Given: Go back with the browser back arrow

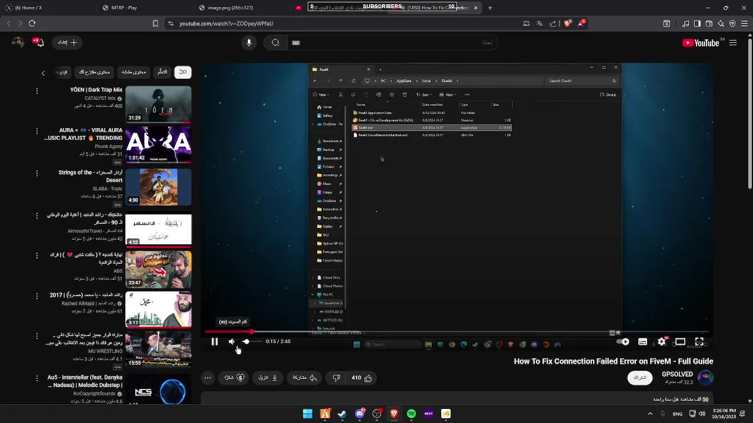Looking at the screenshot, I should pos(8,23).
